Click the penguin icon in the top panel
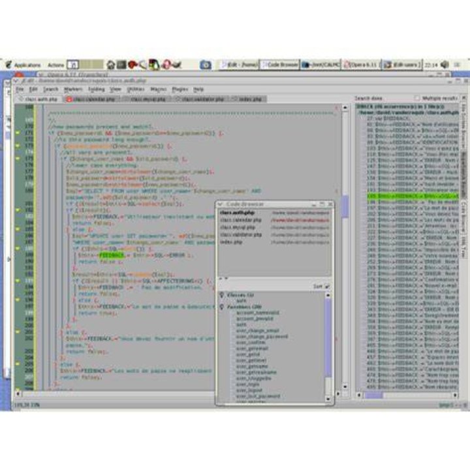This screenshot has height=470, width=470. click(154, 65)
